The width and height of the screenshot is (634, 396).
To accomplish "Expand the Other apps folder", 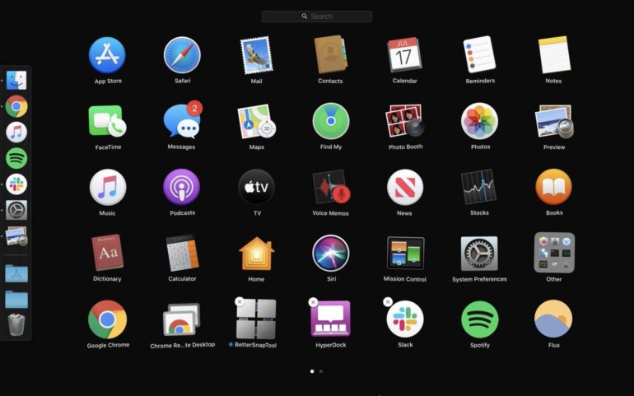I will click(553, 254).
